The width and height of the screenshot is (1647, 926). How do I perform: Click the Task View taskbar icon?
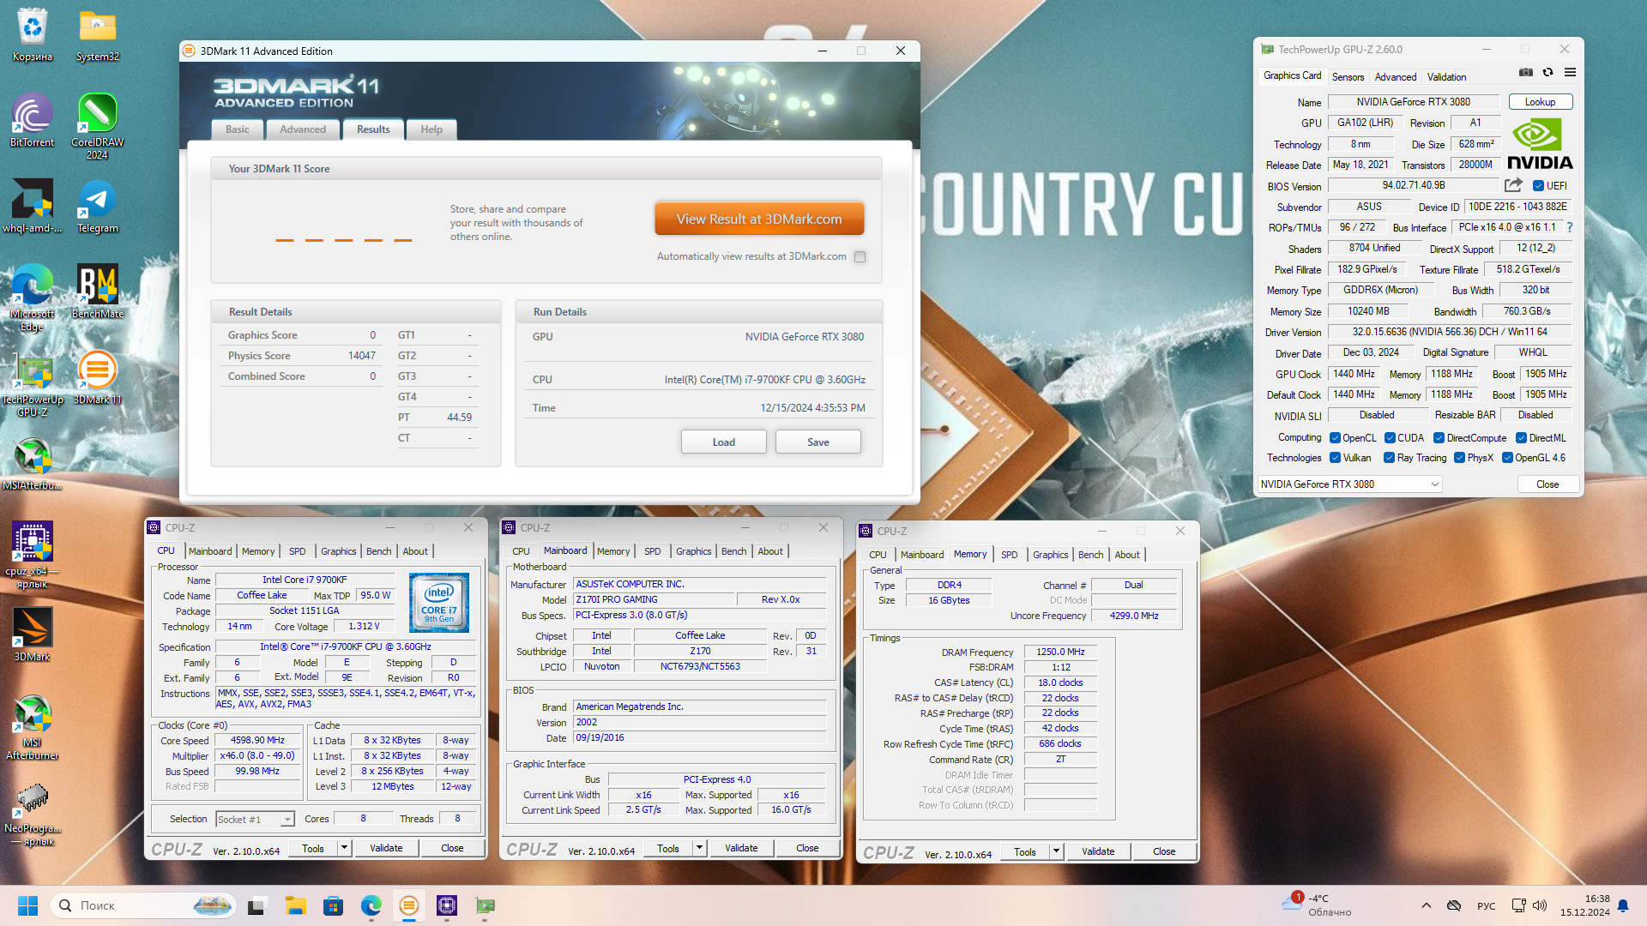(x=258, y=905)
